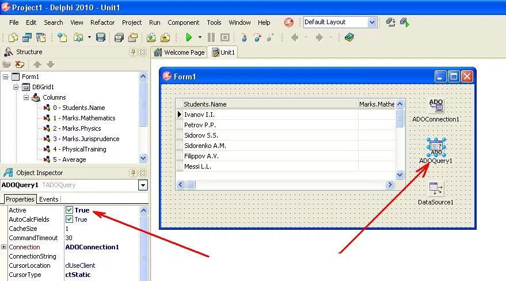This screenshot has width=506, height=281.
Task: Select the ADOQuery1 component on form
Action: click(436, 147)
